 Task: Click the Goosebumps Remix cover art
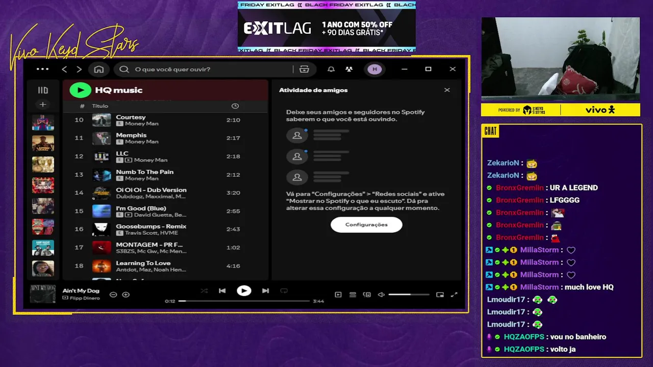point(102,229)
